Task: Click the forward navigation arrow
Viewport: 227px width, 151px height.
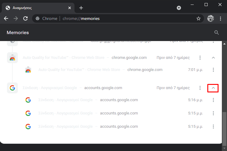Action: coord(16,18)
